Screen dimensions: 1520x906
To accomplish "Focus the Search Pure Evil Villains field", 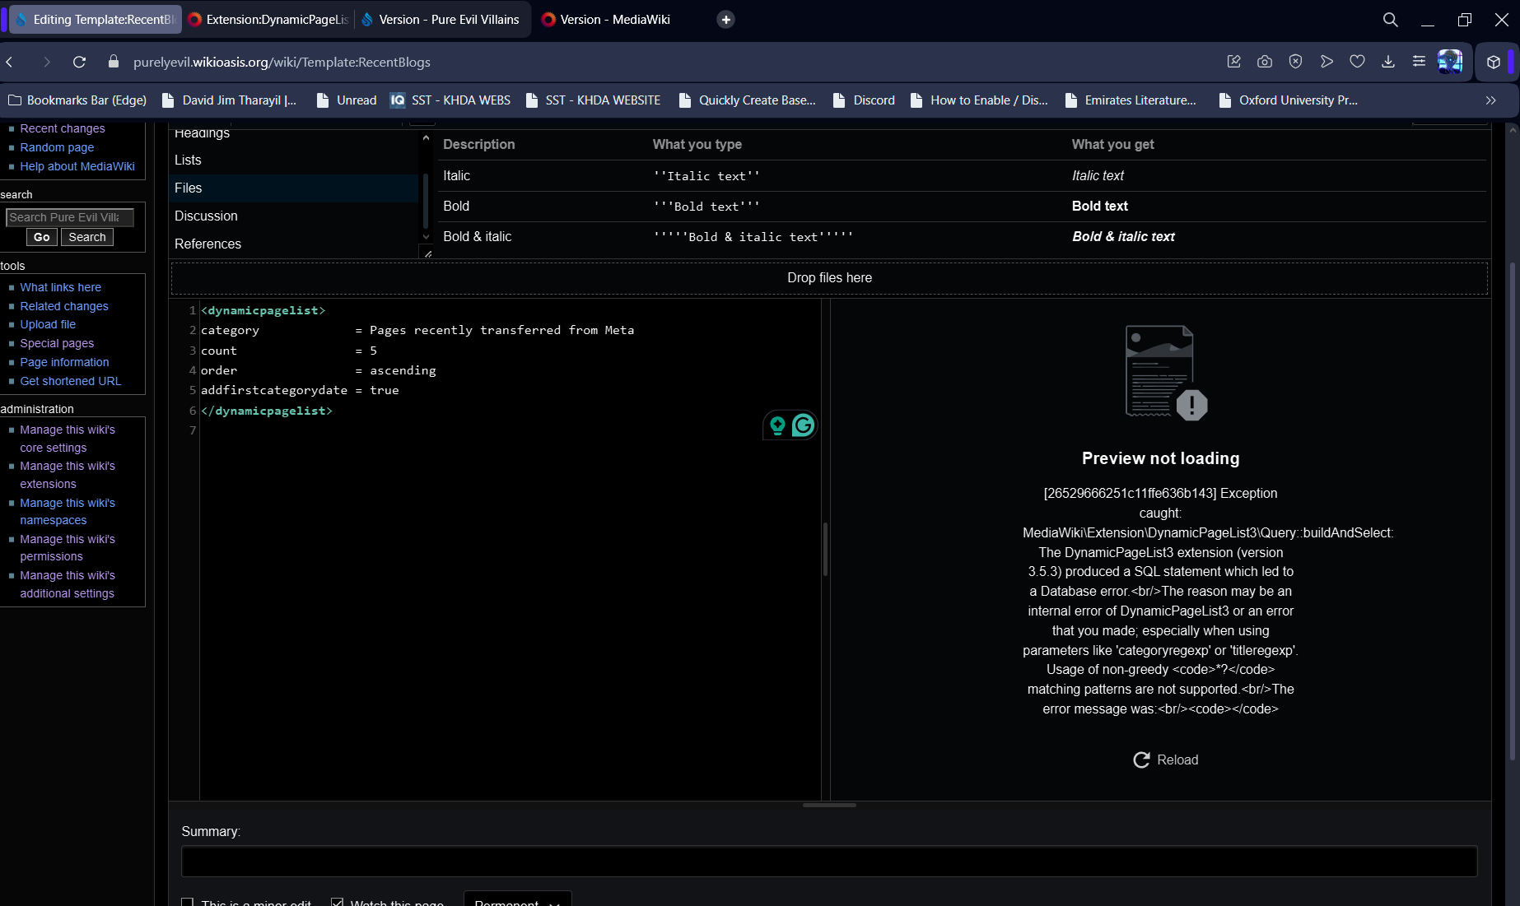I will click(x=70, y=217).
